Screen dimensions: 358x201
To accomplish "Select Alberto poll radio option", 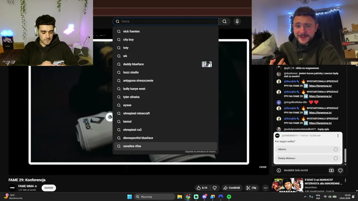I will 336,149.
